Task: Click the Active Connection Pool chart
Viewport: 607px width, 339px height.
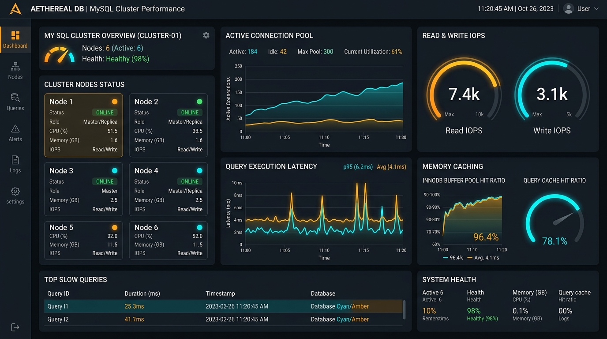Action: [x=324, y=99]
